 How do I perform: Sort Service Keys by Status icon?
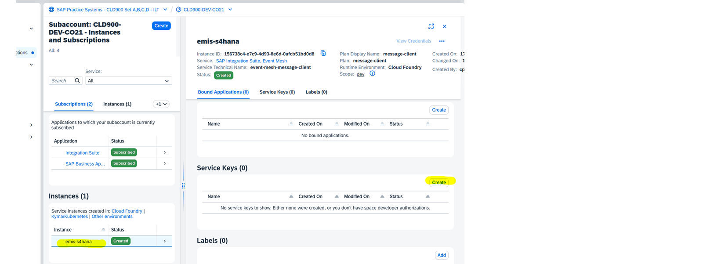coord(428,196)
